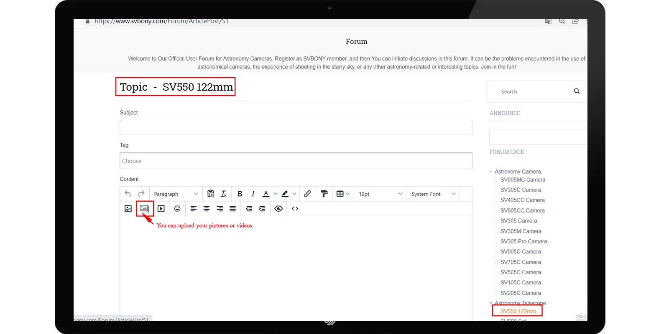This screenshot has height=334, width=669.
Task: Open source code view icon
Action: coord(295,209)
